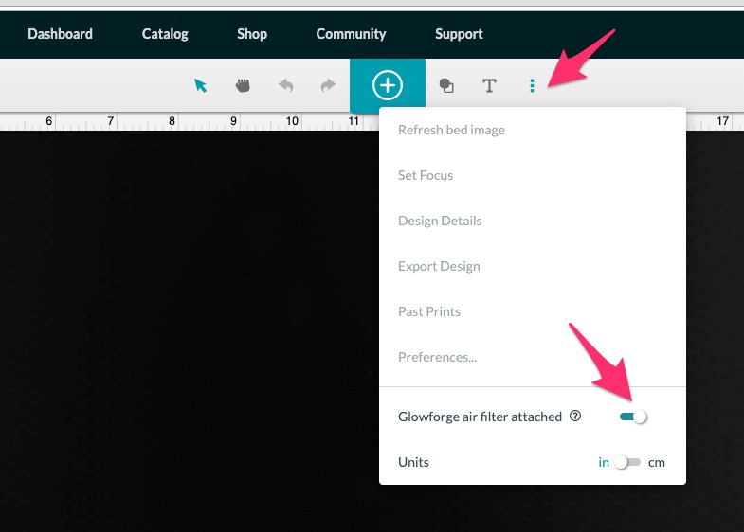Choose Refresh bed image menu item
The width and height of the screenshot is (744, 532).
451,130
